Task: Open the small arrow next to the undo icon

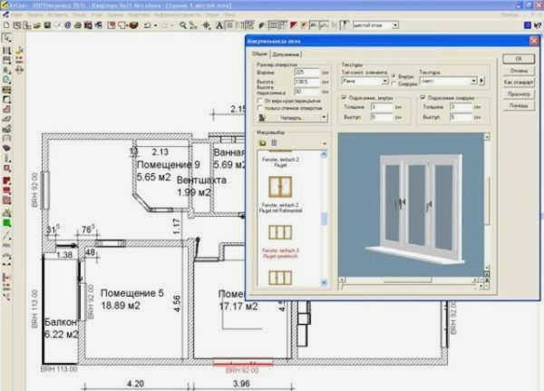Action: [x=155, y=25]
